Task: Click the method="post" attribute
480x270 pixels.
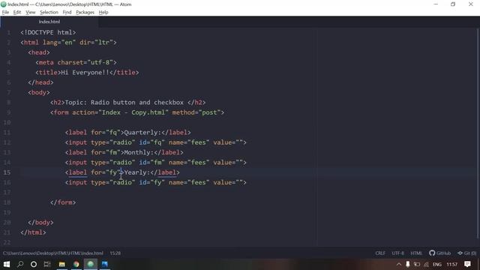Action: click(x=196, y=112)
